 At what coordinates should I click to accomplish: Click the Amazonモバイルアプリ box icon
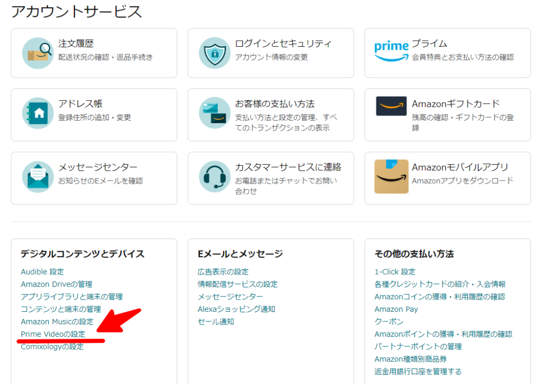pos(391,177)
